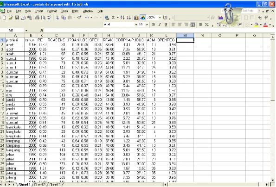Toggle the Drawing toolbar button
Screen dimensions: 276x187
point(143,18)
